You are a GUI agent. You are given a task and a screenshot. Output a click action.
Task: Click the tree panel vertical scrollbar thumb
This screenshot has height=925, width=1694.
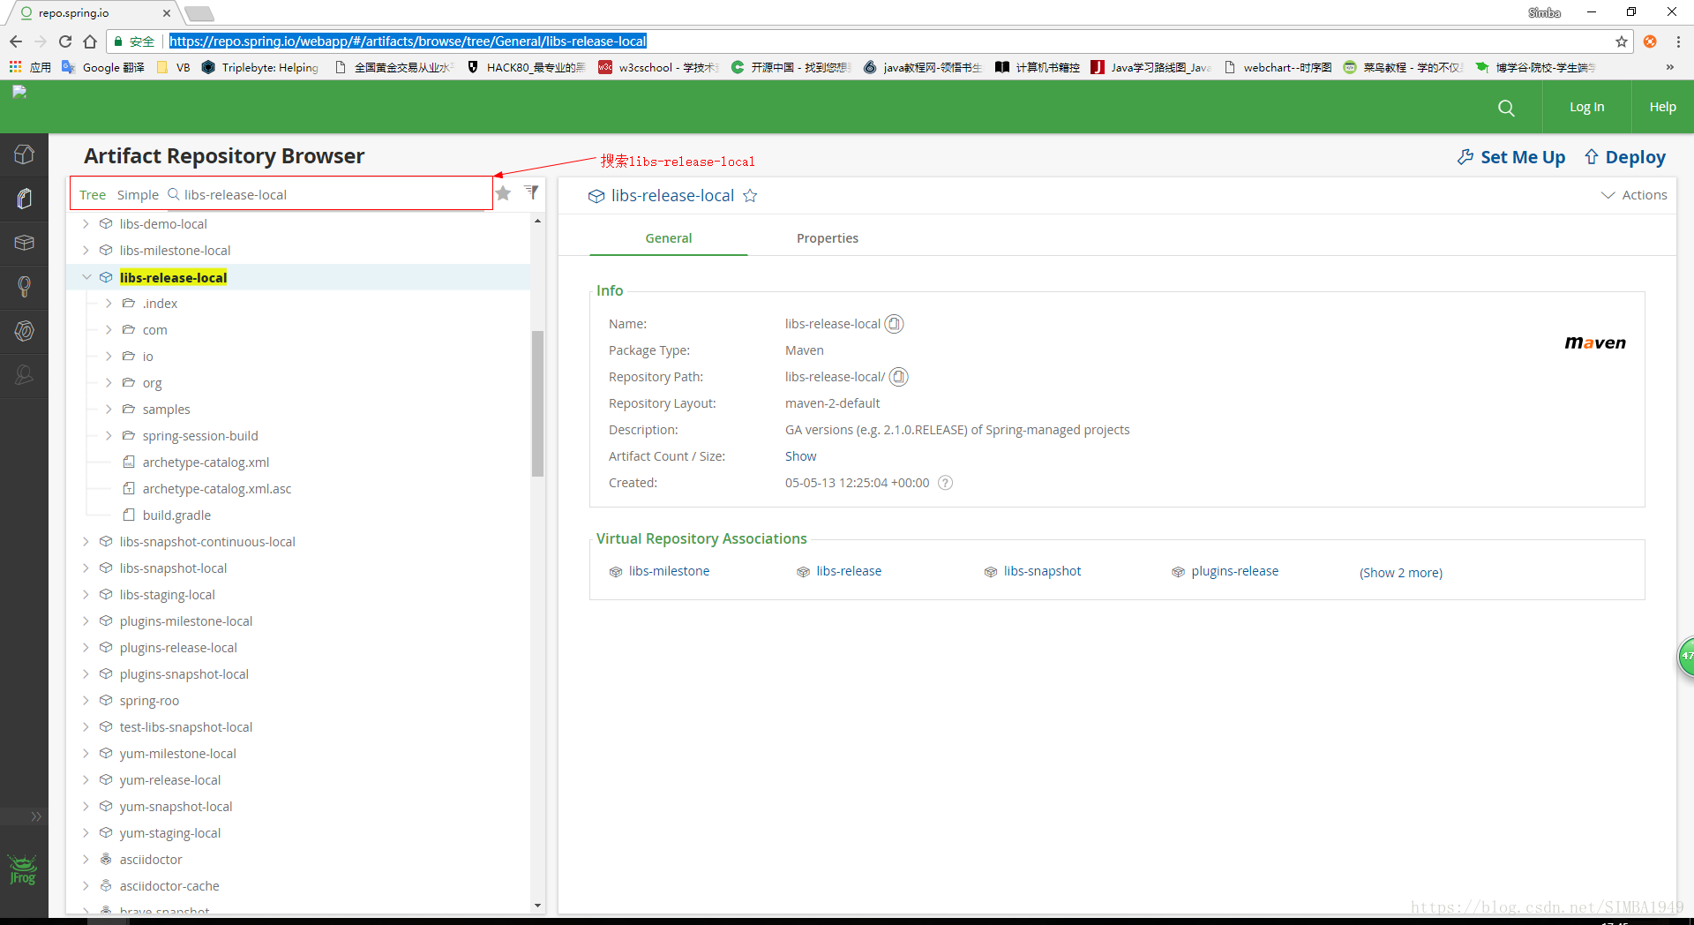(x=537, y=403)
